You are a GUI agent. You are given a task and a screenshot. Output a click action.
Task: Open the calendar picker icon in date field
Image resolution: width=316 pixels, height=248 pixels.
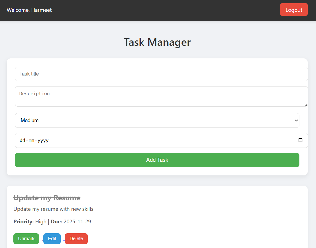point(300,140)
